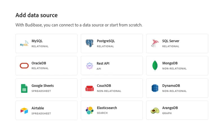Image resolution: width=224 pixels, height=131 pixels.
Task: Click the Elasticsearch card label
Action: point(107,108)
